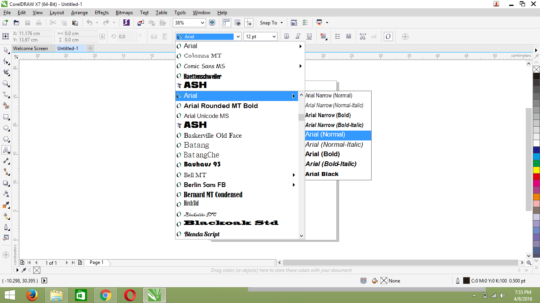Select the Freehand tool
540x303 pixels.
[6, 95]
